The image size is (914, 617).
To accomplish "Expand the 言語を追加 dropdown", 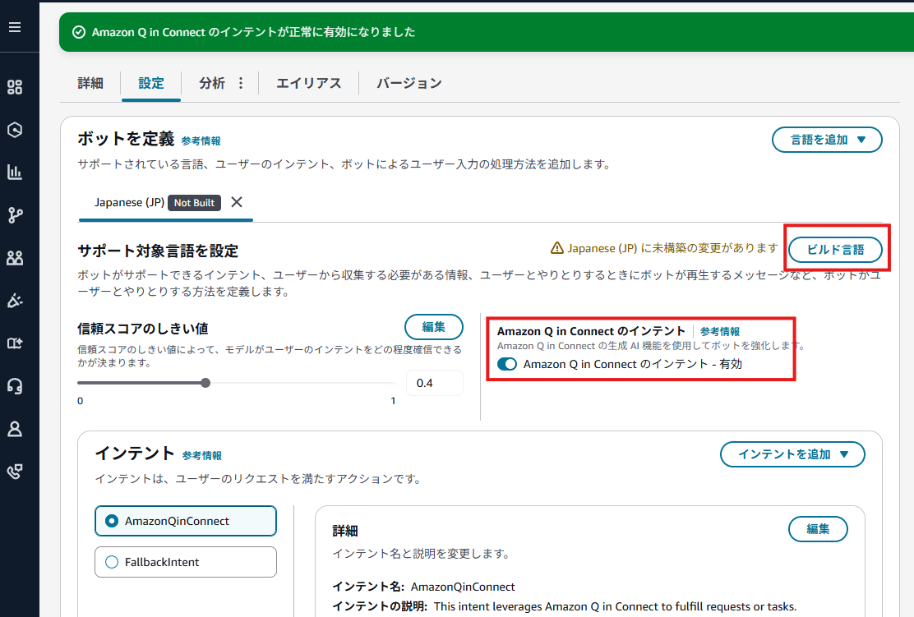I will (x=827, y=140).
